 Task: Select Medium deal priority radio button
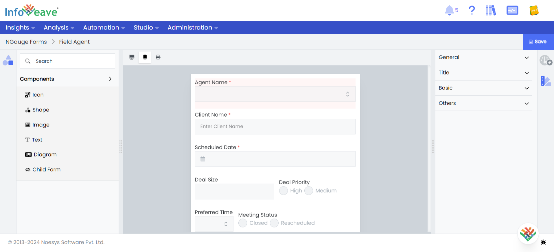click(x=309, y=191)
